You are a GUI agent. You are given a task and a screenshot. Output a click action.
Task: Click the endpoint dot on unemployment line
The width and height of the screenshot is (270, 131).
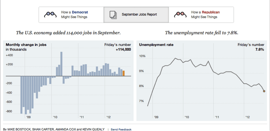[264, 91]
